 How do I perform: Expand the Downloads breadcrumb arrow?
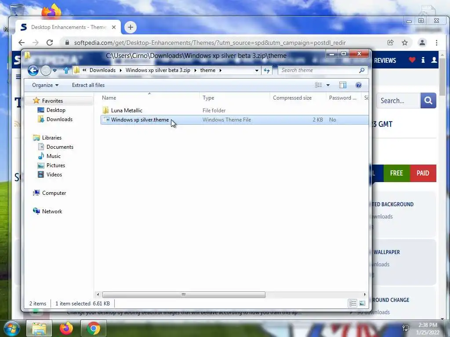click(121, 70)
